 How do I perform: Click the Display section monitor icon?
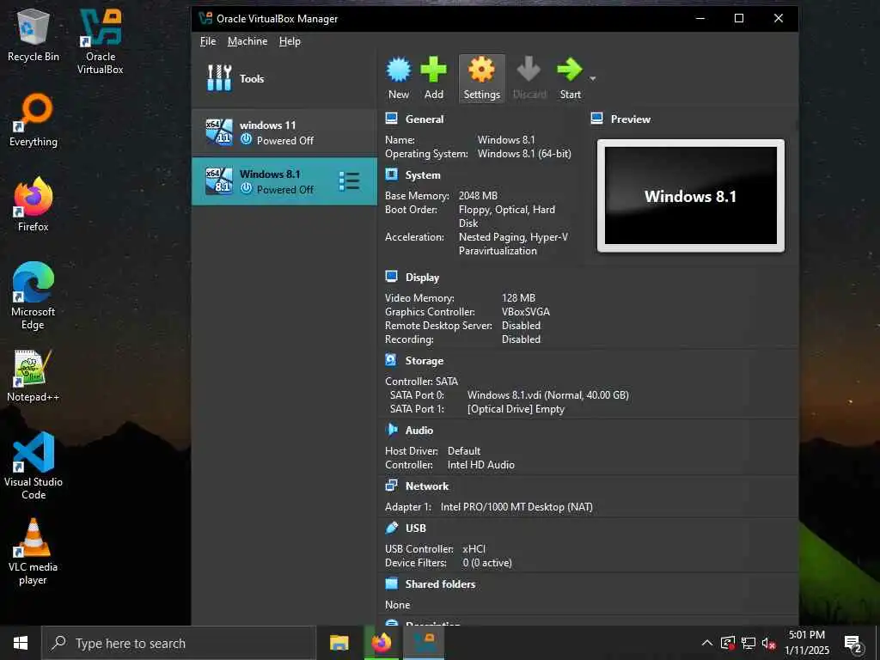coord(391,277)
